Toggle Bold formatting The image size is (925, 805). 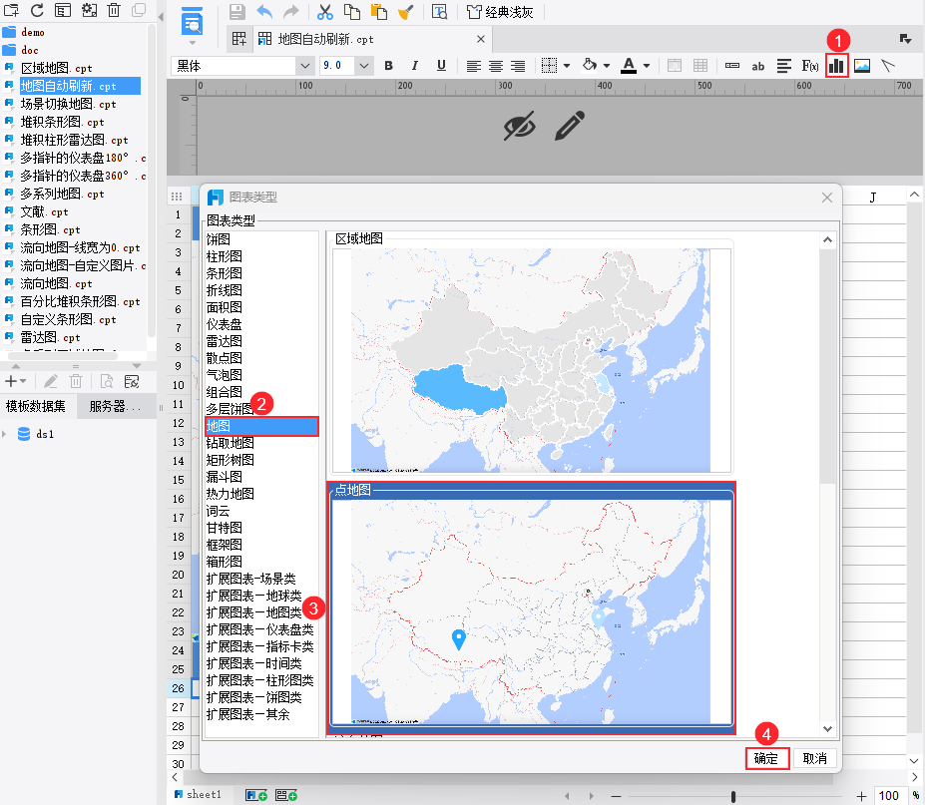[x=388, y=66]
